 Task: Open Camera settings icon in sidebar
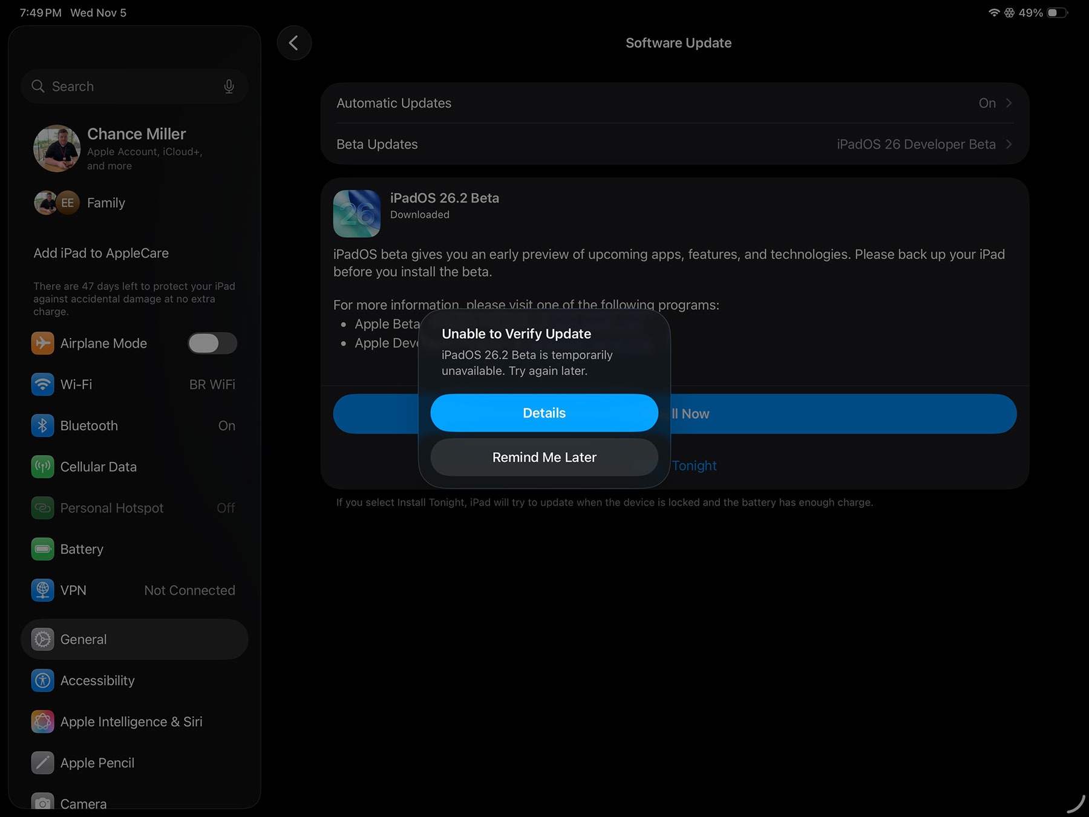(x=42, y=802)
